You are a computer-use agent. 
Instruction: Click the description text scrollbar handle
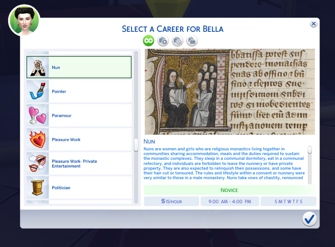pos(310,150)
